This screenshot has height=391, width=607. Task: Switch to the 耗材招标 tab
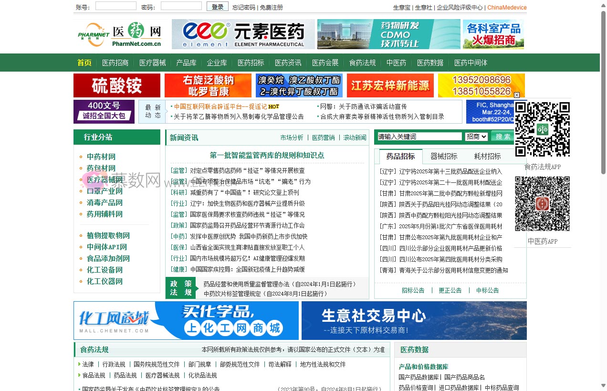coord(488,156)
